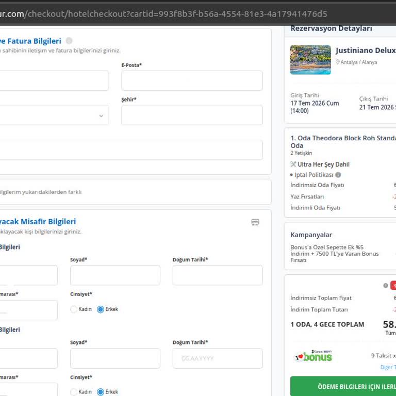
Task: Click the '2 Yetişkin' guest count text
Action: [301, 153]
